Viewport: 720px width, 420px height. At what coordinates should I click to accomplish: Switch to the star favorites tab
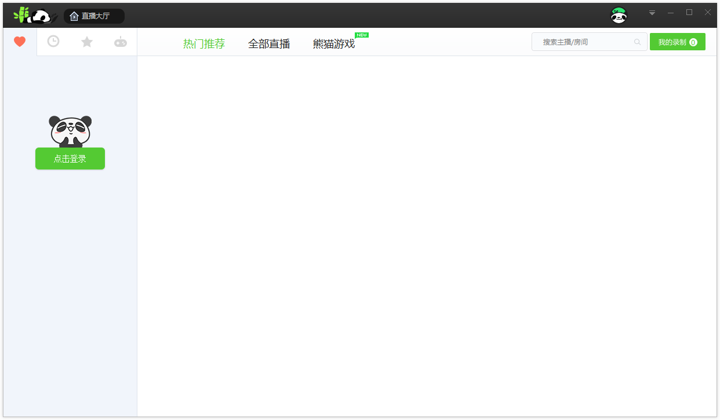(x=87, y=42)
